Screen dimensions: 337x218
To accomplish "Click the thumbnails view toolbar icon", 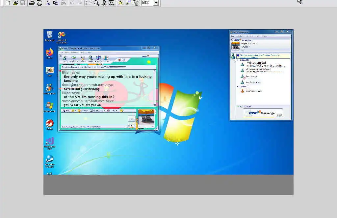I will [136, 3].
